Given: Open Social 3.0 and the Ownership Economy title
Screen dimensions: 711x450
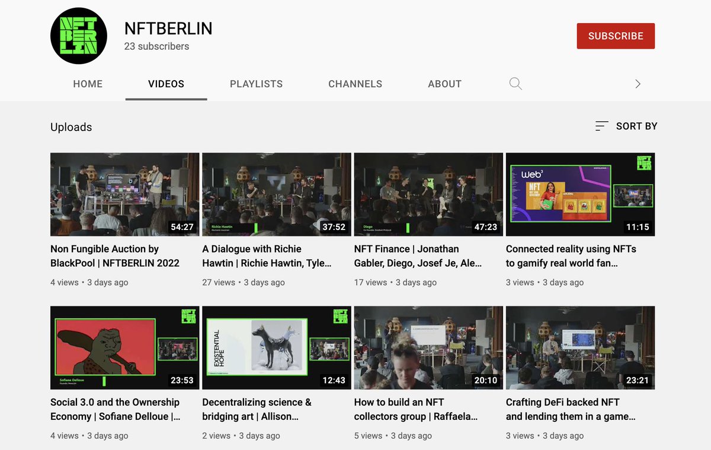Looking at the screenshot, I should click(x=116, y=409).
